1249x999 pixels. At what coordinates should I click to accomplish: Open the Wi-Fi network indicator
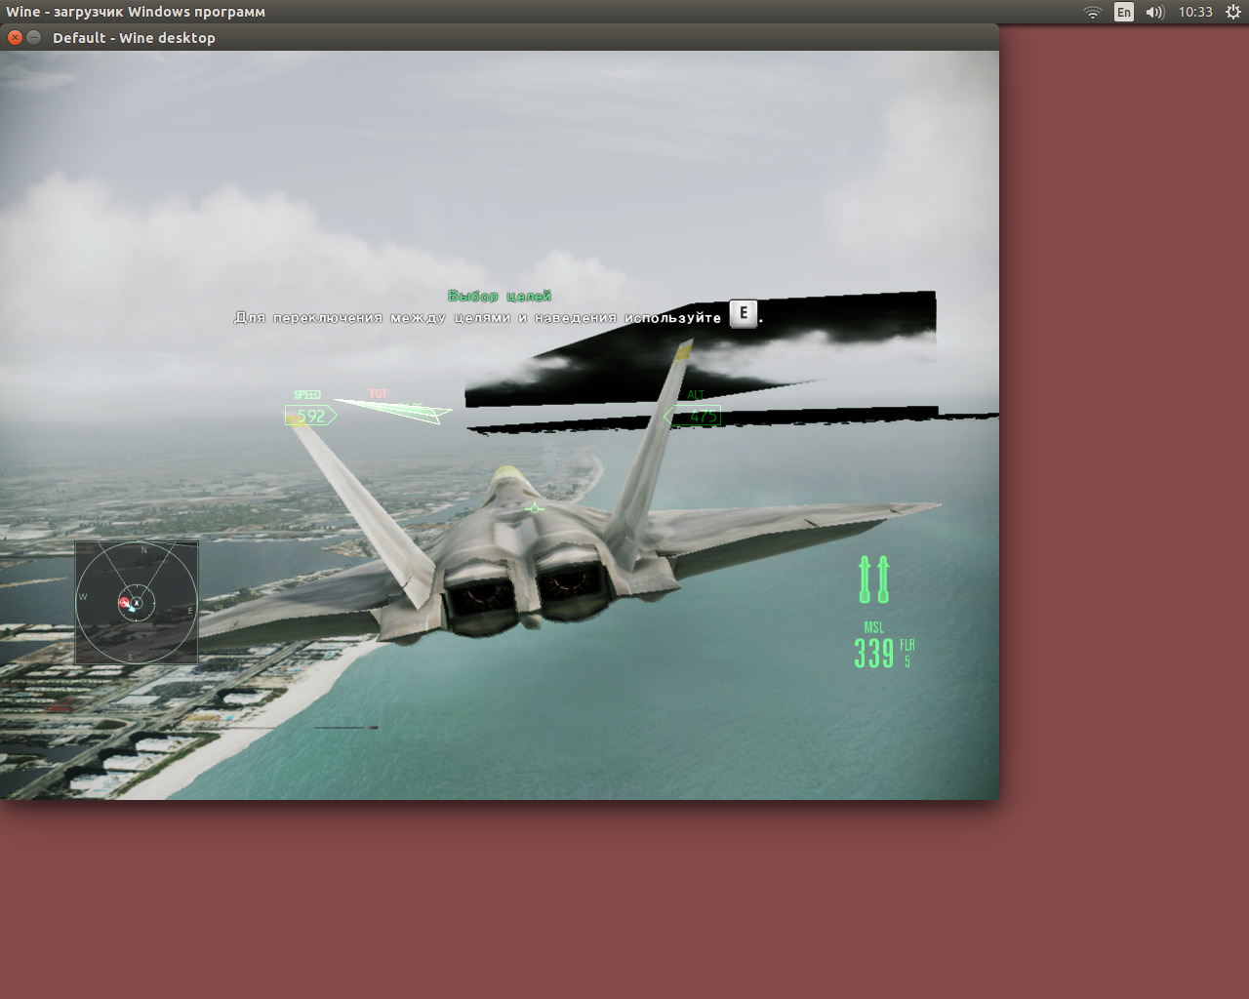[x=1093, y=12]
